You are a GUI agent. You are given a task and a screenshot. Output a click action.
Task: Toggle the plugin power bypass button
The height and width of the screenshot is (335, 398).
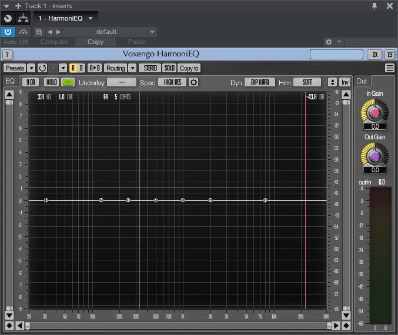pos(8,32)
